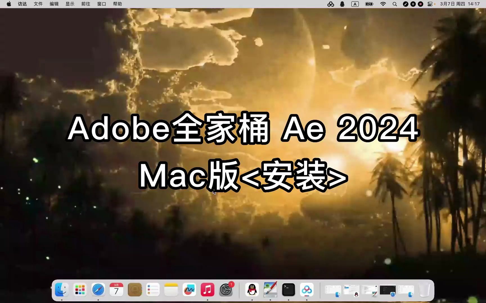Open the Apple menu
The image size is (486, 303).
click(x=9, y=4)
